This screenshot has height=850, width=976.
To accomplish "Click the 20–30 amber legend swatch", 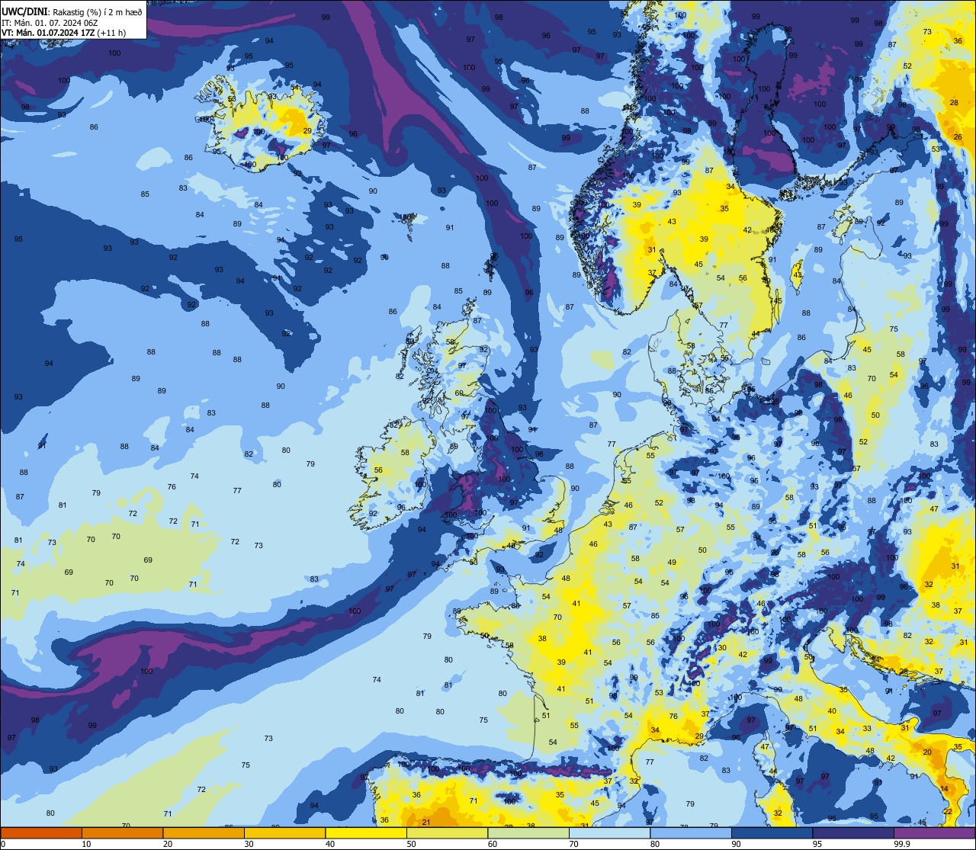I will point(204,833).
